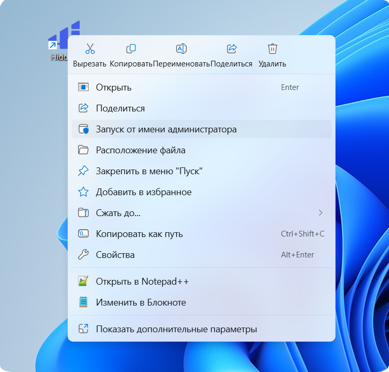The image size is (389, 372).
Task: Click the Копировать icon
Action: tap(131, 49)
